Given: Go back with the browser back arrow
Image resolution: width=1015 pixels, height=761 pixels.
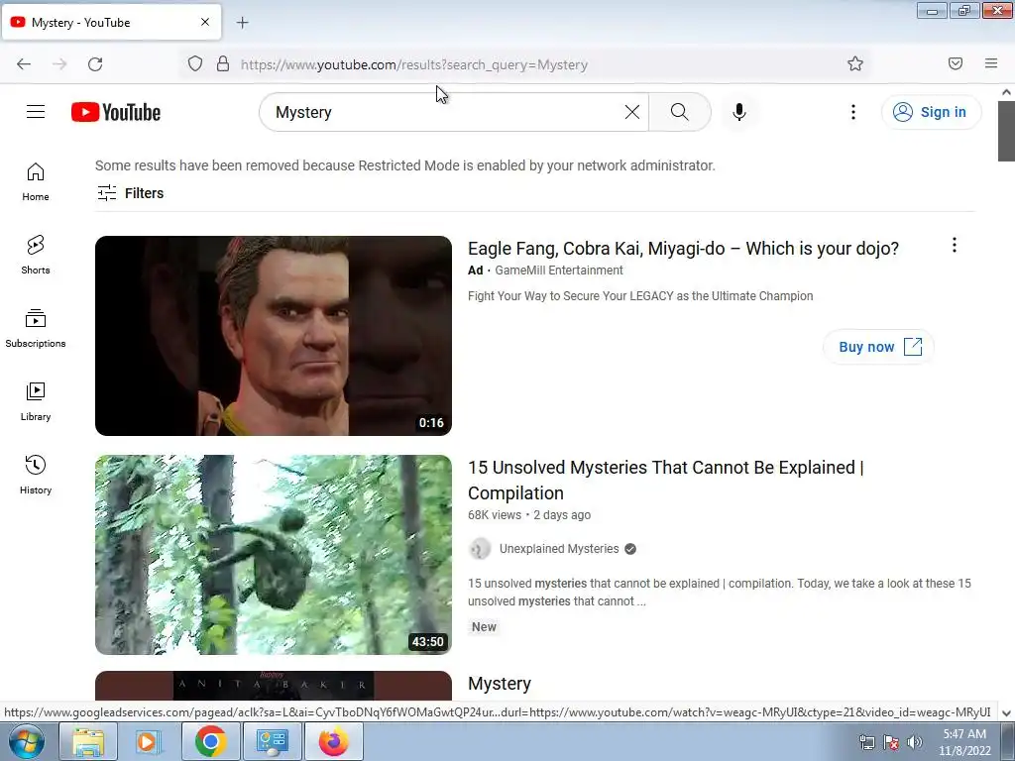Looking at the screenshot, I should coord(24,64).
